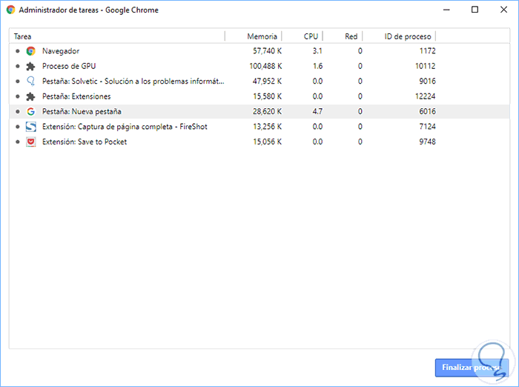Click process ID 12224
The height and width of the screenshot is (387, 519).
[x=426, y=96]
